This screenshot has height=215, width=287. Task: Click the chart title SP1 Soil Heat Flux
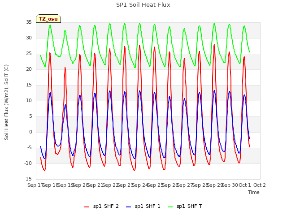click(x=143, y=5)
